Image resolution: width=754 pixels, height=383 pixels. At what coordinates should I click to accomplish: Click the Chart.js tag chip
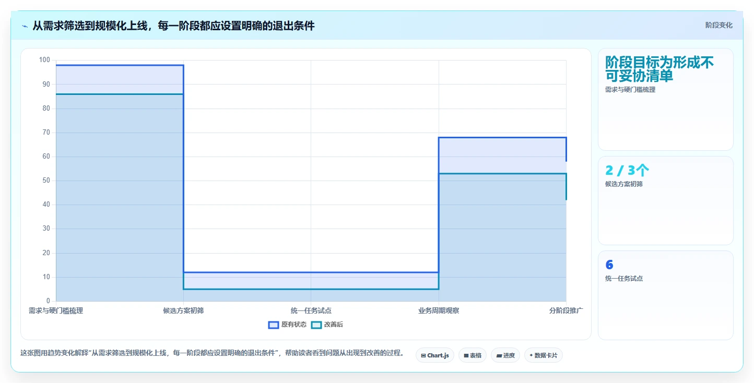[435, 355]
